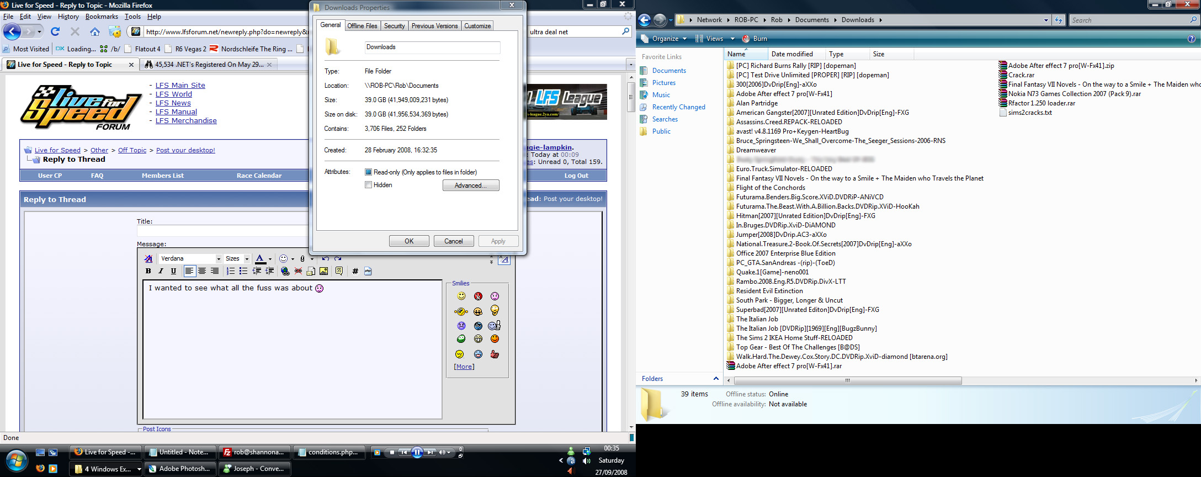Insert the red angry smiley
This screenshot has height=477, width=1201.
coord(478,296)
